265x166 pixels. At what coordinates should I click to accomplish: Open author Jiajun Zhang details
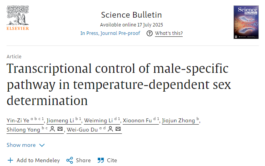[178, 120]
